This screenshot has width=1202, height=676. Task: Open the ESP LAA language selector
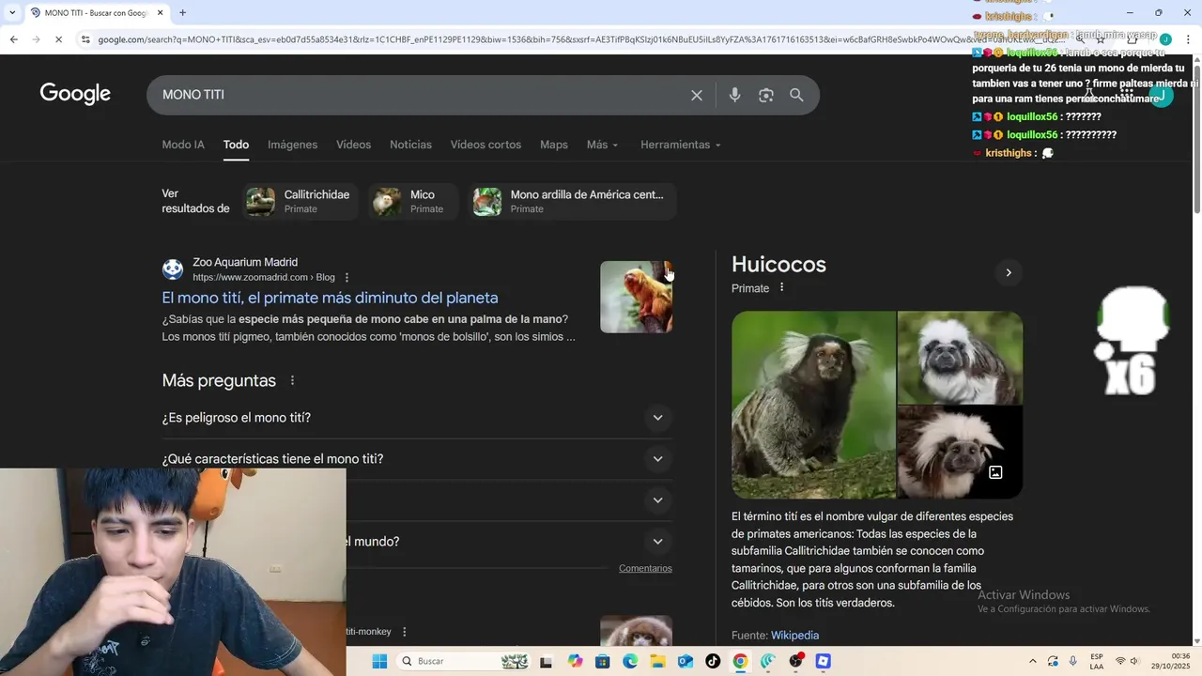tap(1097, 661)
